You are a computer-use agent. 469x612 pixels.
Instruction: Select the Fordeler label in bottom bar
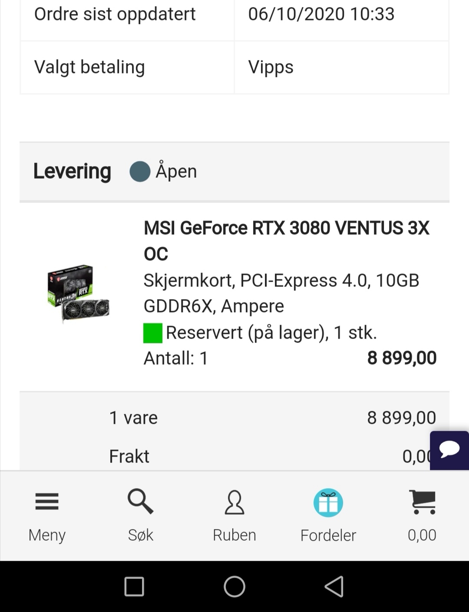(x=328, y=535)
